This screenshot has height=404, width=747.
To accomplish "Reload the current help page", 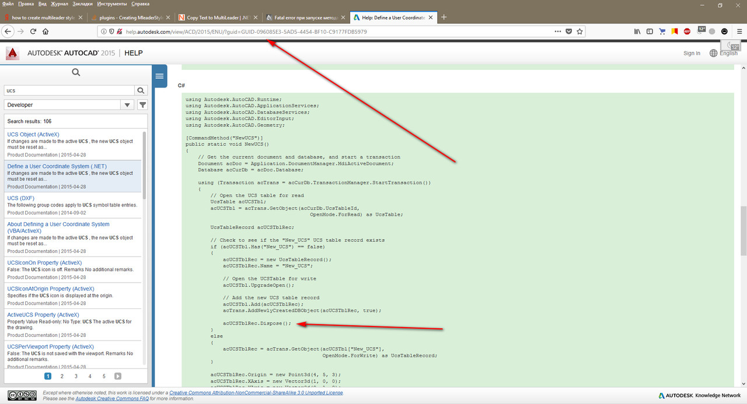I will [x=33, y=31].
